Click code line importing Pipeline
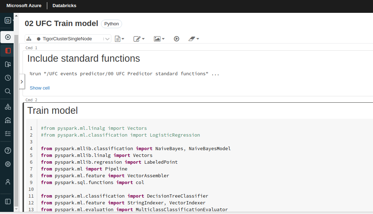This screenshot has height=214, width=373. pyautogui.click(x=84, y=169)
